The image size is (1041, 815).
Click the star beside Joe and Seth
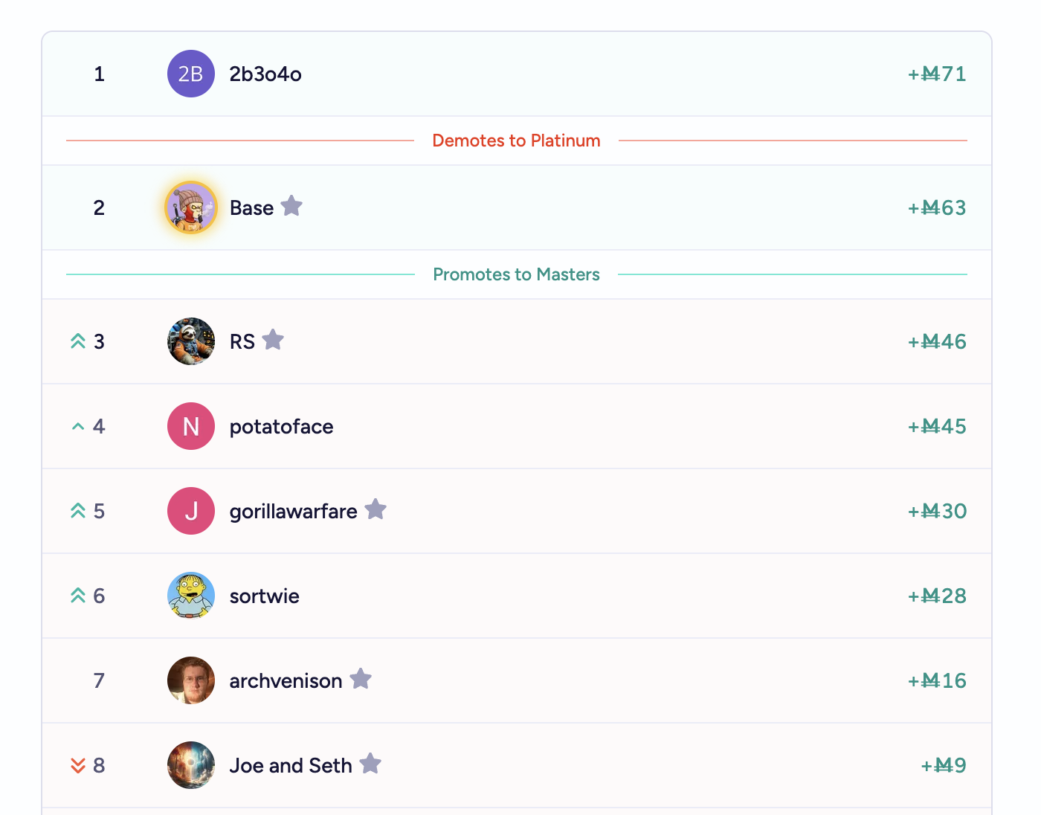pyautogui.click(x=370, y=764)
